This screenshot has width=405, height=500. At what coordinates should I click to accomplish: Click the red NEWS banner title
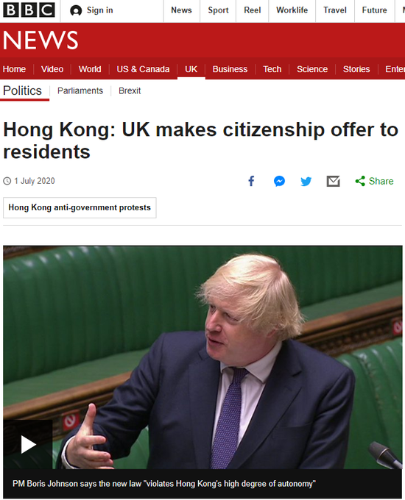point(40,40)
